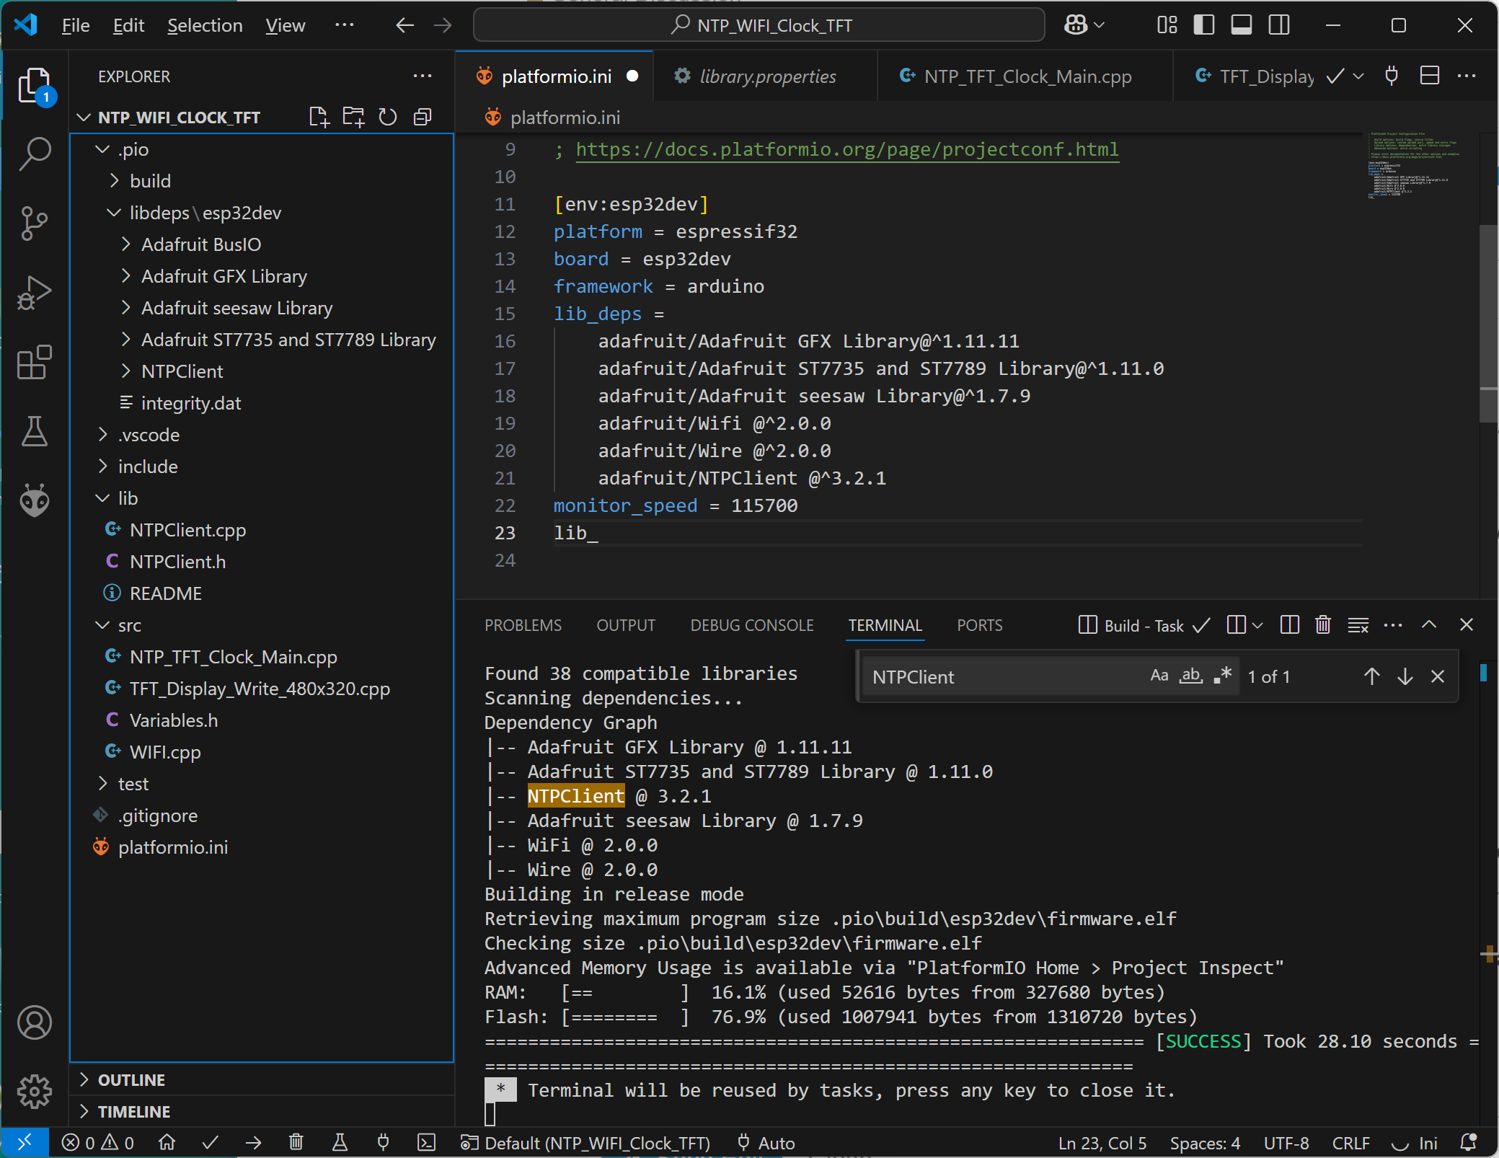This screenshot has height=1158, width=1499.
Task: Click the editor vertical scrollbar
Action: click(x=1488, y=324)
